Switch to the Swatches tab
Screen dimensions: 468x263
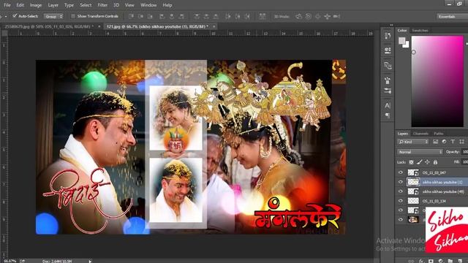coord(420,31)
